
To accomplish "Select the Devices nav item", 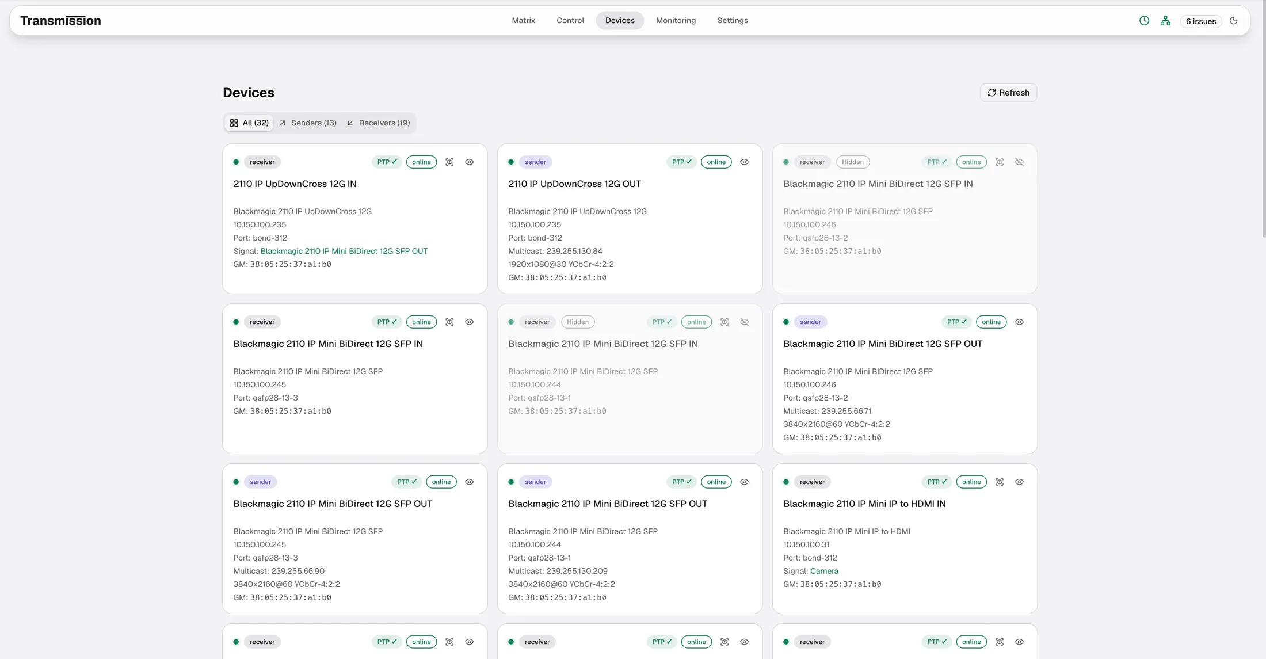I will tap(620, 21).
